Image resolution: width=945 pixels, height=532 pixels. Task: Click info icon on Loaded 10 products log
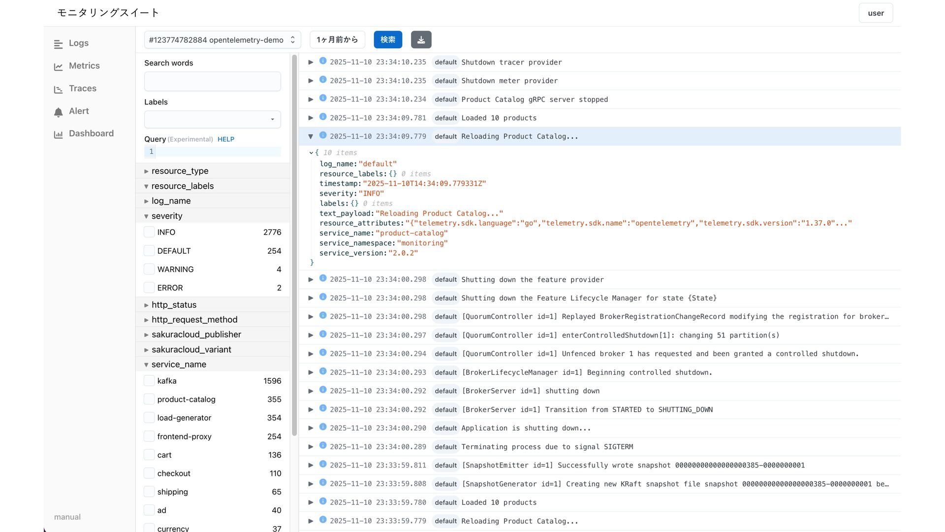click(x=323, y=117)
